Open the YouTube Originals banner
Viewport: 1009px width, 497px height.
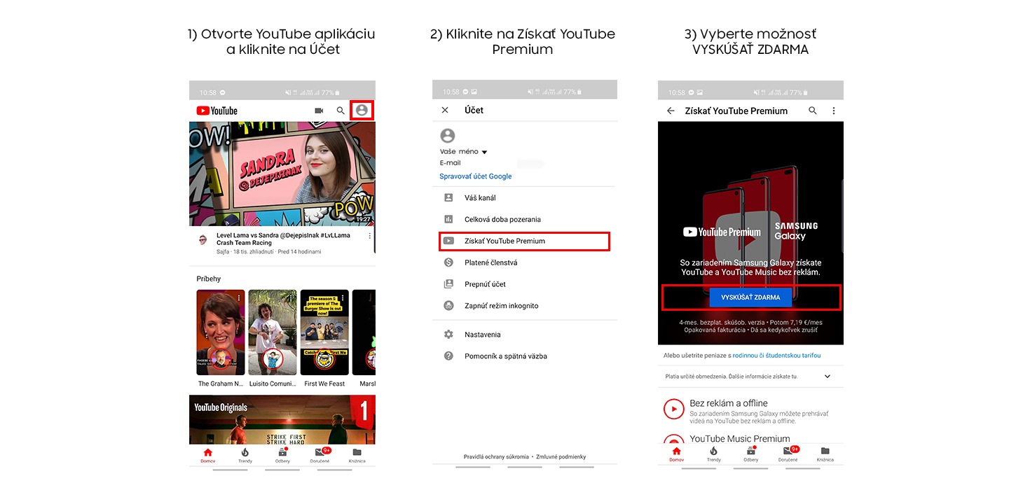click(282, 419)
